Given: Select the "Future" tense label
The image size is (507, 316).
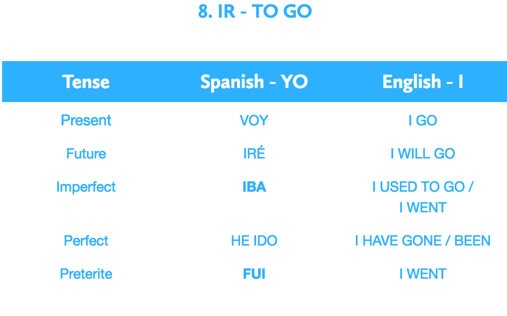Looking at the screenshot, I should point(86,154).
